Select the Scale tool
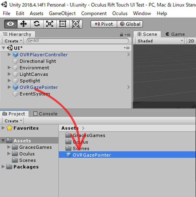Viewport: 196px width, 197px height. [50, 24]
